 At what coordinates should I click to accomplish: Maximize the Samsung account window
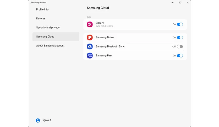click(180, 3)
